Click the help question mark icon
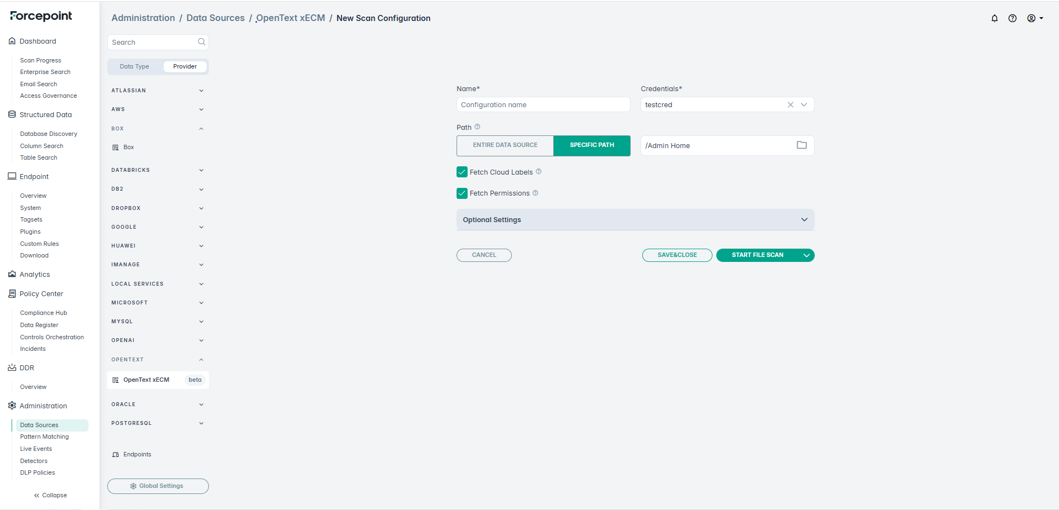The image size is (1059, 510). click(1012, 18)
